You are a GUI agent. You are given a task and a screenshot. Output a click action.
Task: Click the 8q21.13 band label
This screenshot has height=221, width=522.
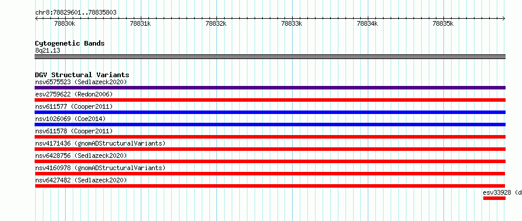[x=48, y=50]
